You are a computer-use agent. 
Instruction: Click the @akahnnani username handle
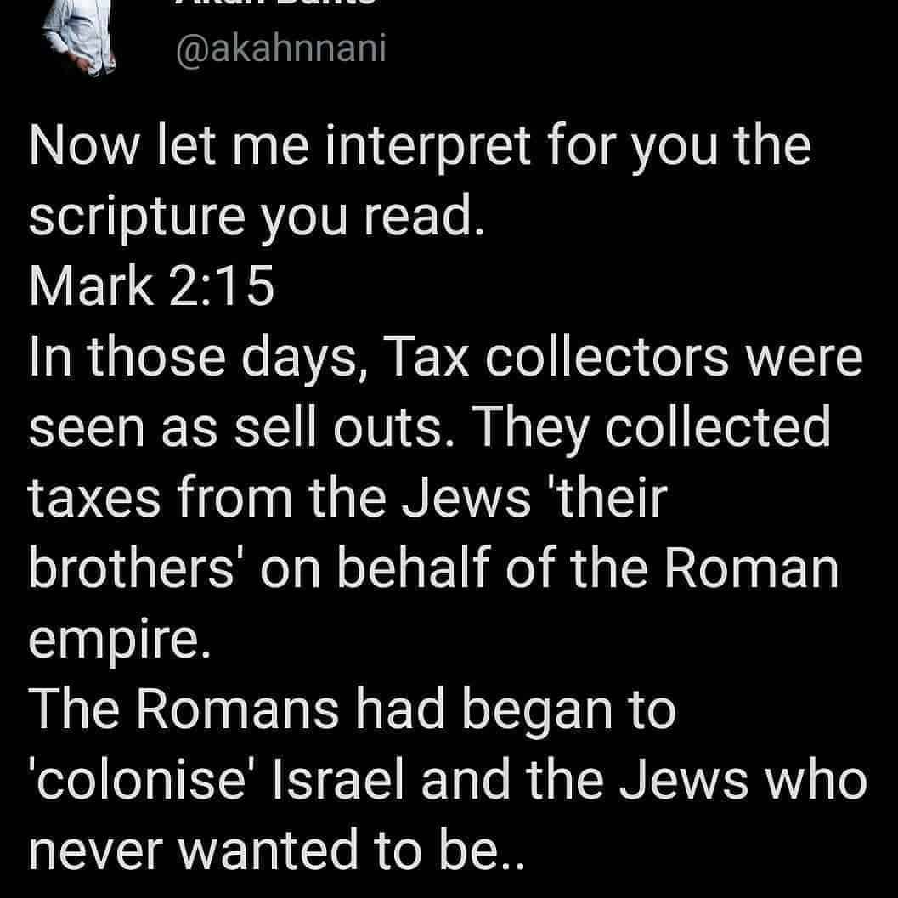[x=280, y=48]
